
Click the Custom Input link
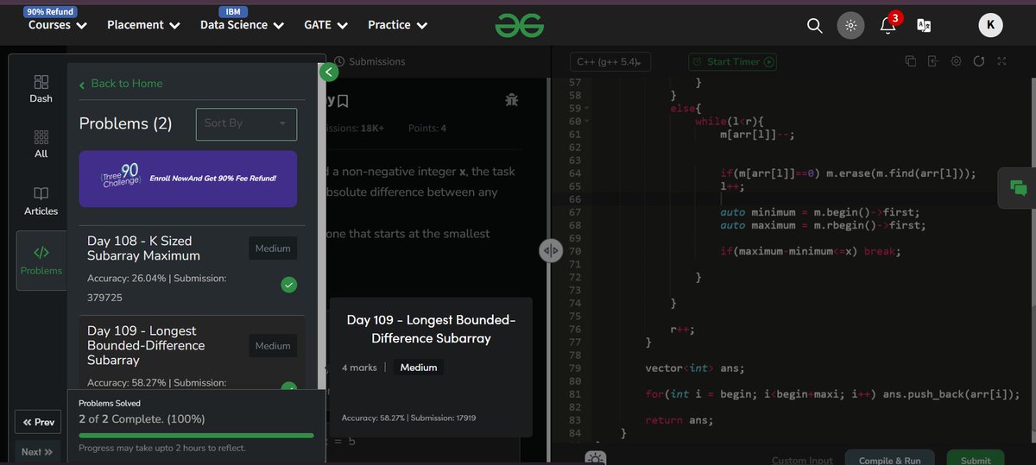802,461
